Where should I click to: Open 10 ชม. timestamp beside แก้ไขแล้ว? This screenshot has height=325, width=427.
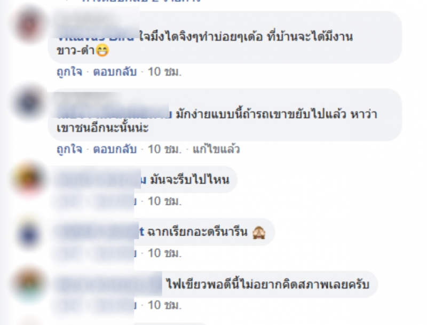click(164, 149)
